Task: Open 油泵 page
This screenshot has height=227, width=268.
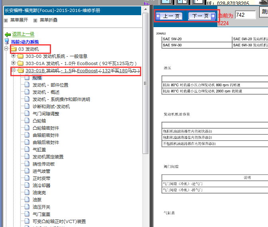Action: (37, 200)
